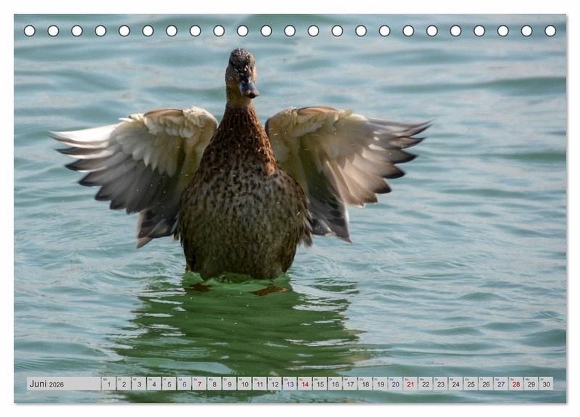Select day 5 in the calendar strip
The width and height of the screenshot is (580, 417).
coord(169,384)
